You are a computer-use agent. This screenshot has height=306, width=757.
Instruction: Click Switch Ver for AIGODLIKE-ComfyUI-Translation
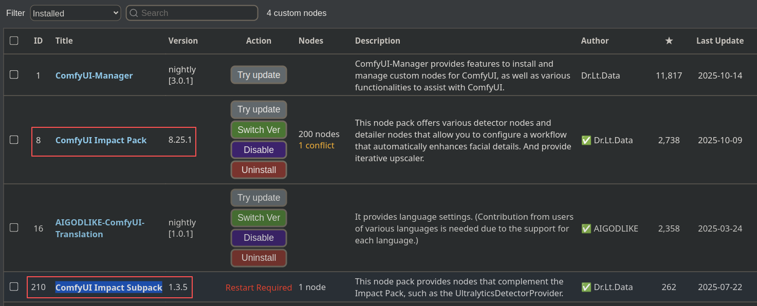tap(259, 218)
